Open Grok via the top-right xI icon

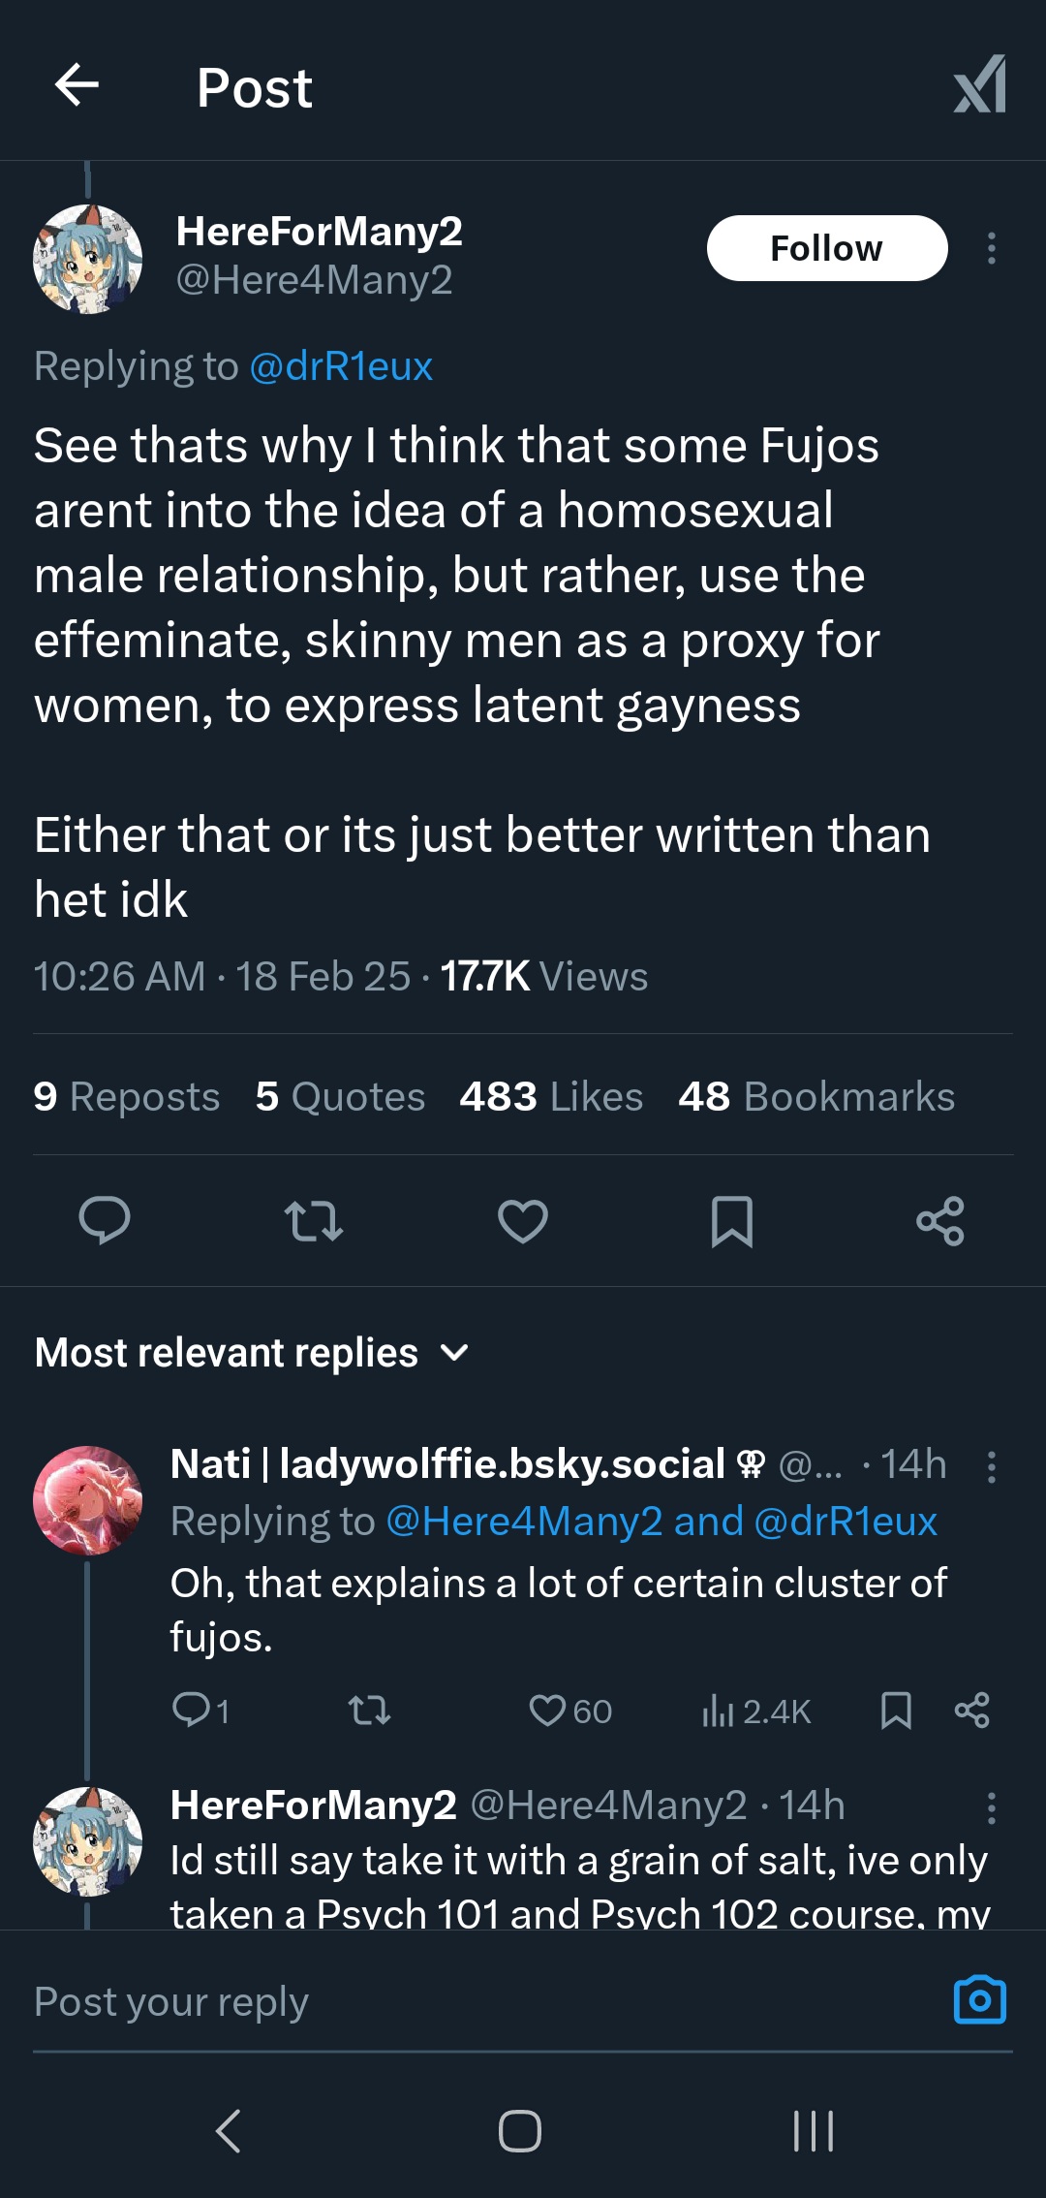click(979, 85)
